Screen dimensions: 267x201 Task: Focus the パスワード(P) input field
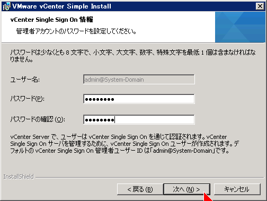(139, 99)
